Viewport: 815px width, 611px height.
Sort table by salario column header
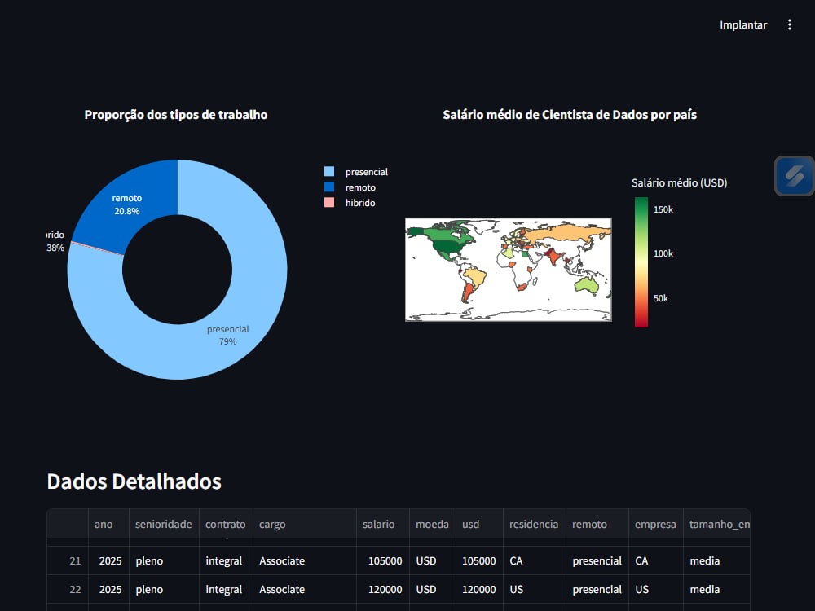(382, 524)
